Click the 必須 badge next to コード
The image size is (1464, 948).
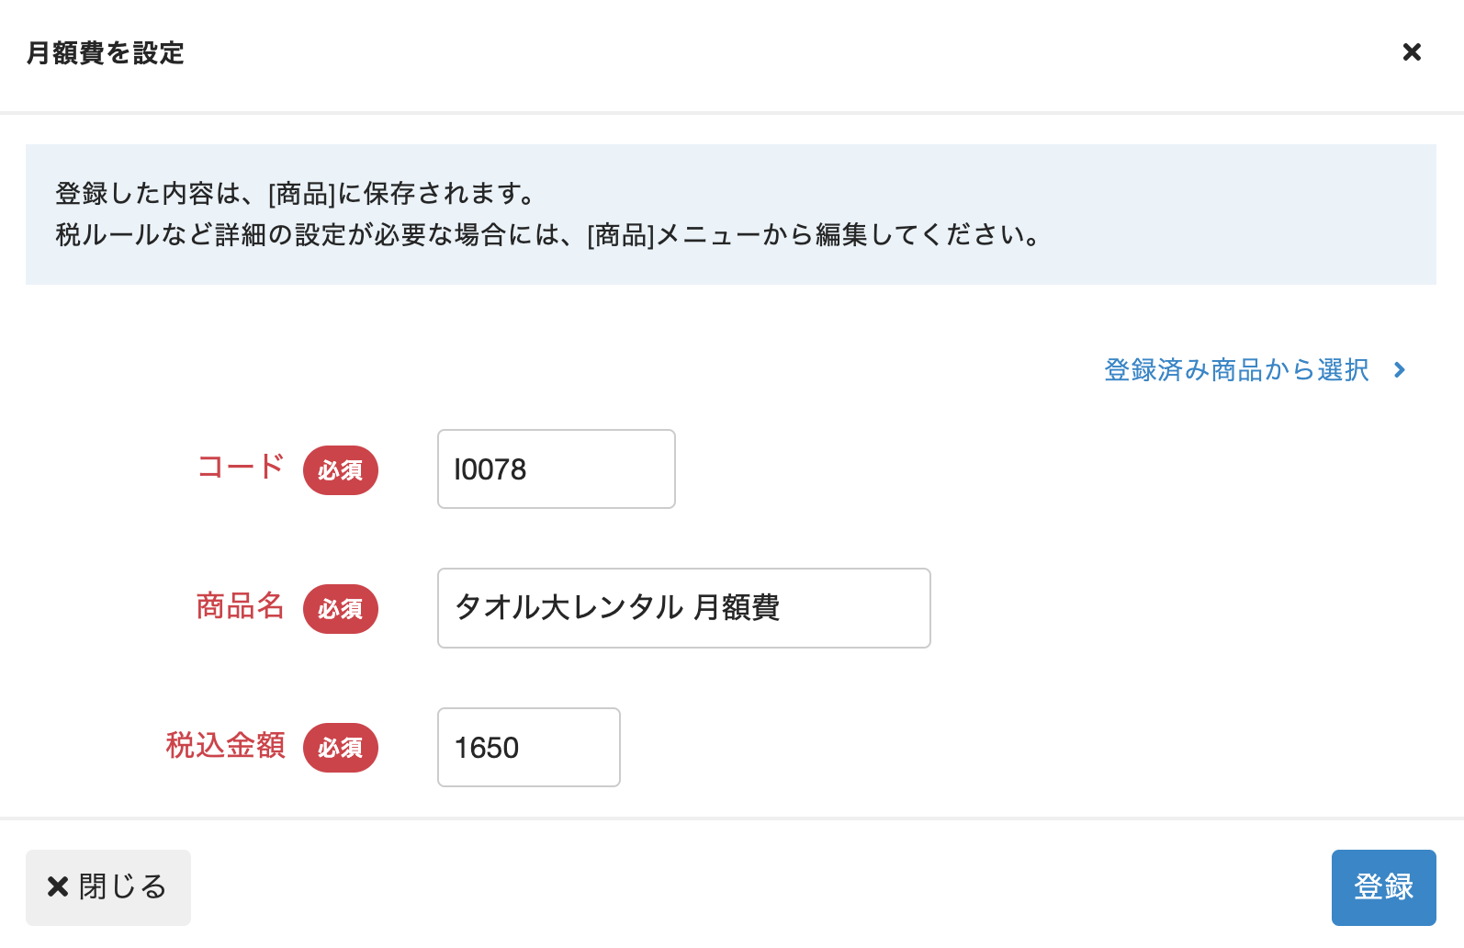click(x=341, y=470)
